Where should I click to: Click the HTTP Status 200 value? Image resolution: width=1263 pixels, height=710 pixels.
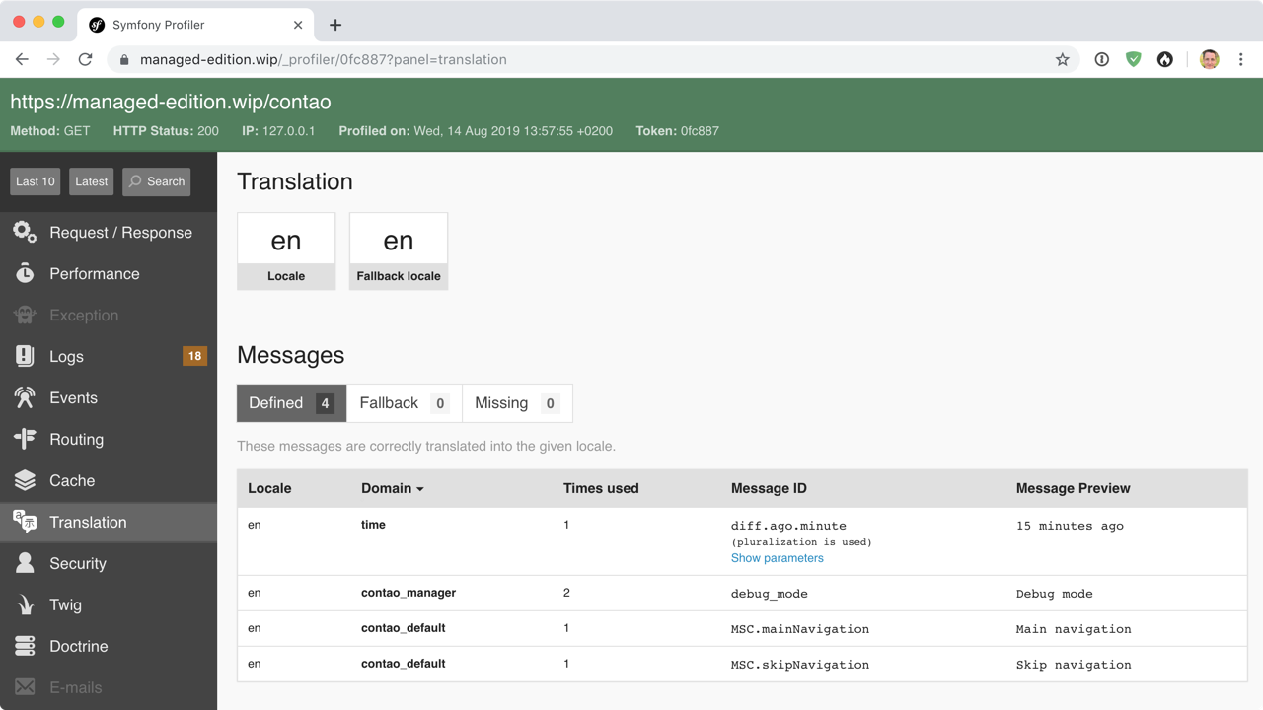click(x=208, y=130)
